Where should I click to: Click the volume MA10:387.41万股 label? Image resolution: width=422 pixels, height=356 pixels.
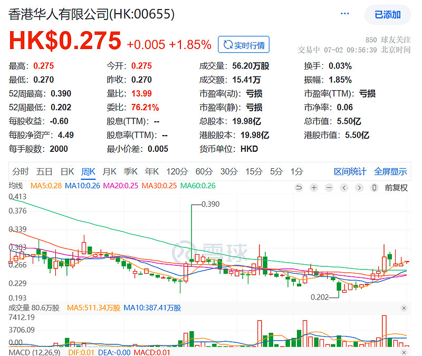click(152, 308)
